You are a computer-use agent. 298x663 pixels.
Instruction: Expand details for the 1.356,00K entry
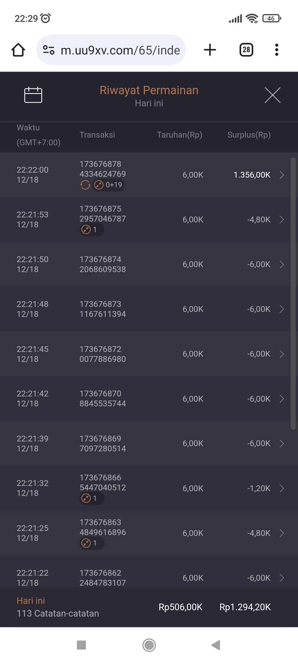[281, 175]
